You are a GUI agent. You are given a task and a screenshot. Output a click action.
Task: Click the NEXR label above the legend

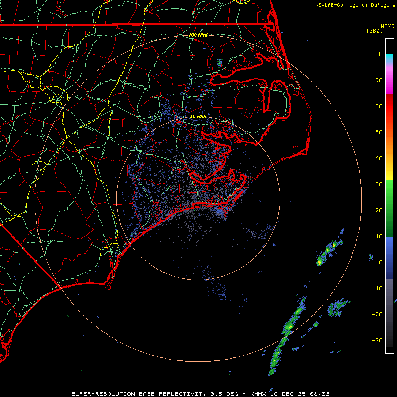387,26
